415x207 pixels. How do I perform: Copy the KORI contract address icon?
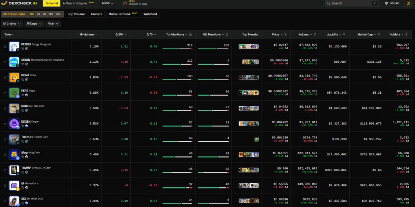click(23, 111)
